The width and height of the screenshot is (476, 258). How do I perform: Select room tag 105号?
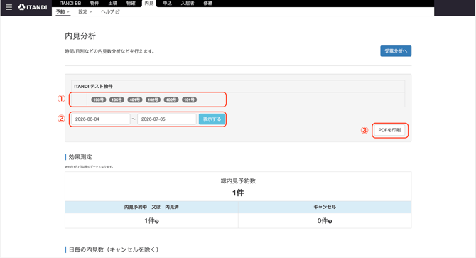[x=117, y=100]
